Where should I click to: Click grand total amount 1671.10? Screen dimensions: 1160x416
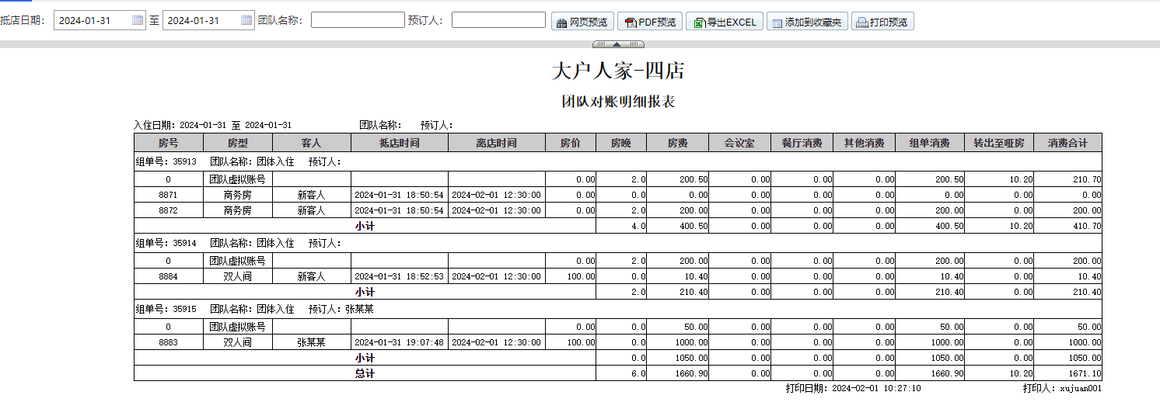point(1068,373)
